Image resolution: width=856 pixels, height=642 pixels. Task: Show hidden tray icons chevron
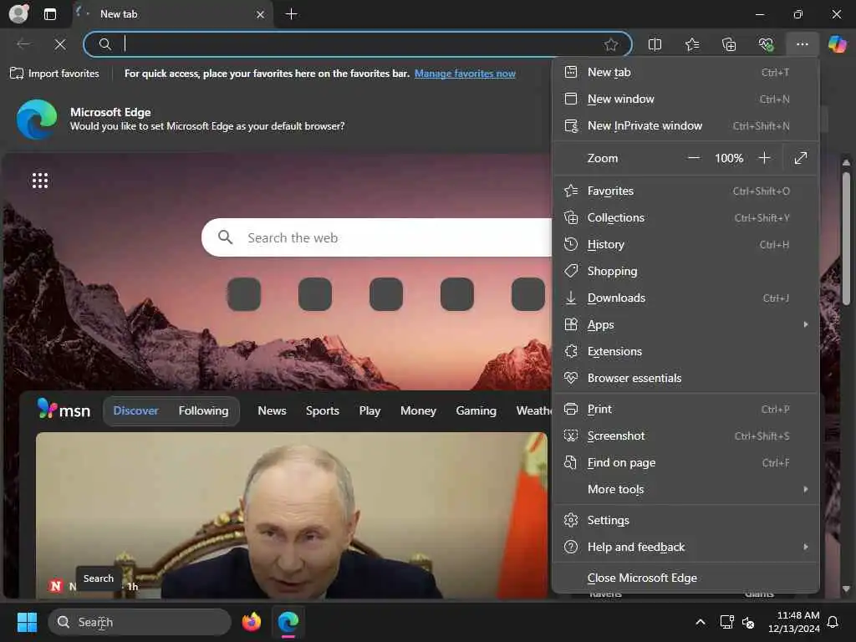[x=701, y=622]
